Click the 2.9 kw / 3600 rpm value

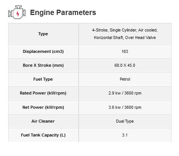[x=125, y=93]
